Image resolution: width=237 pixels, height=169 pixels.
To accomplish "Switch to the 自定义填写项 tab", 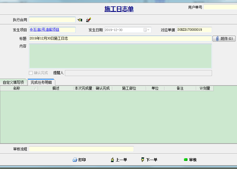I will point(13,82).
